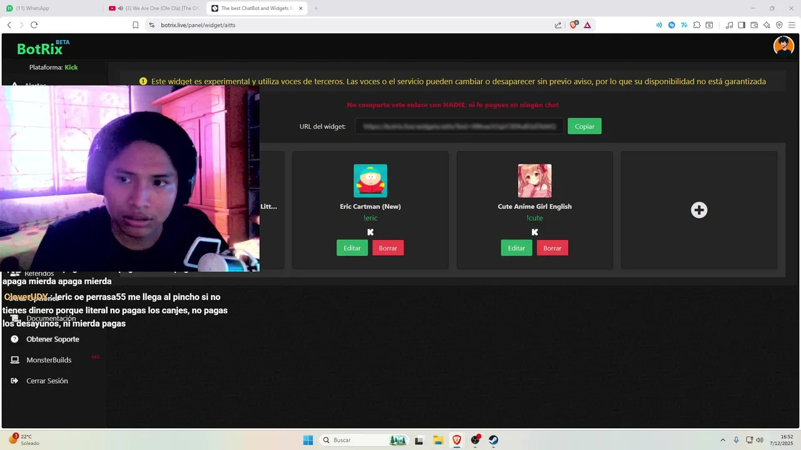Image resolution: width=801 pixels, height=450 pixels.
Task: Click the browser forward arrow
Action: (21, 25)
